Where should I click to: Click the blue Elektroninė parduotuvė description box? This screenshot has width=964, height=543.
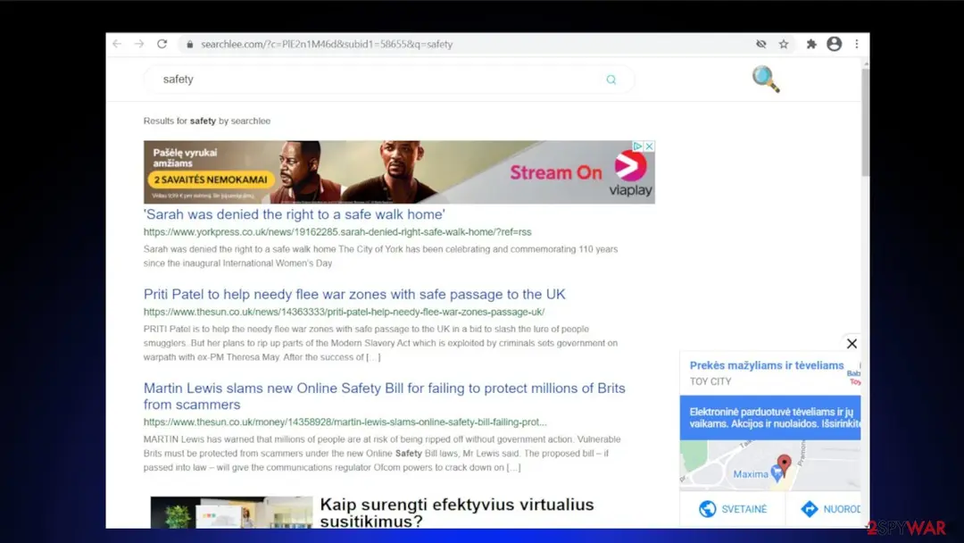[x=769, y=418]
